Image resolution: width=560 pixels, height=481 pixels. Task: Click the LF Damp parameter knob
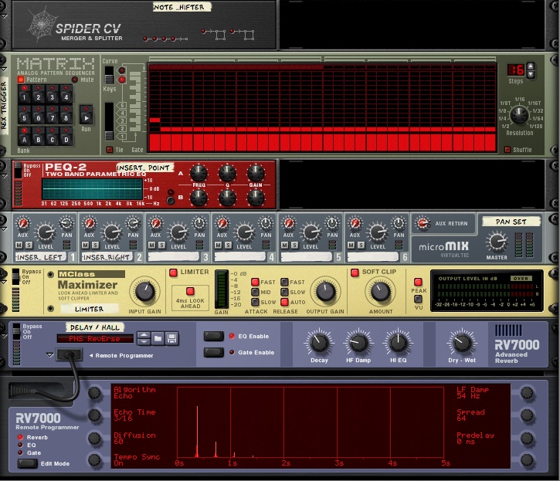pyautogui.click(x=527, y=392)
